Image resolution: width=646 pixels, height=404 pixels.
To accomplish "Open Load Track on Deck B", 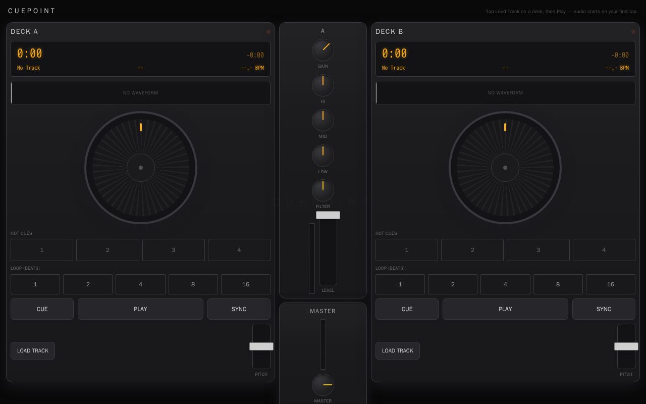I will tap(398, 350).
